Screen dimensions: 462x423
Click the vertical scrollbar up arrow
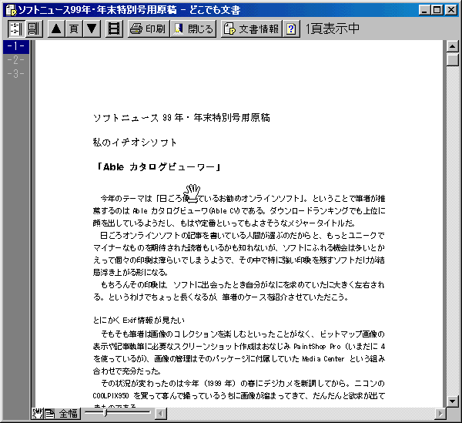[x=452, y=46]
